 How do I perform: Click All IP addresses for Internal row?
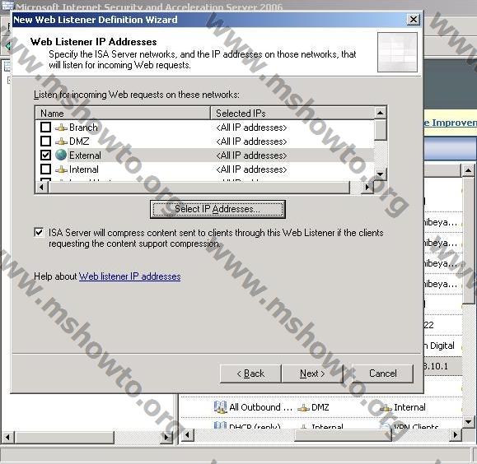[251, 169]
